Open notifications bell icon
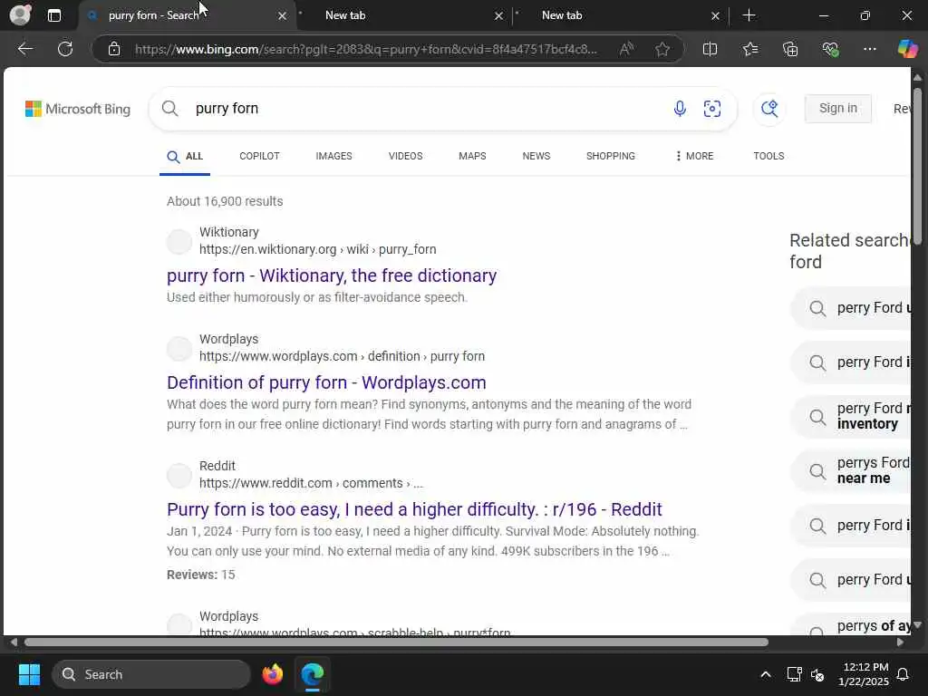 [x=904, y=674]
